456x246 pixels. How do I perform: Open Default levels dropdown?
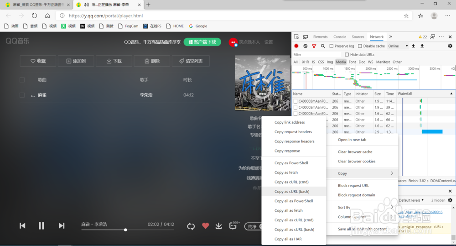(x=411, y=200)
